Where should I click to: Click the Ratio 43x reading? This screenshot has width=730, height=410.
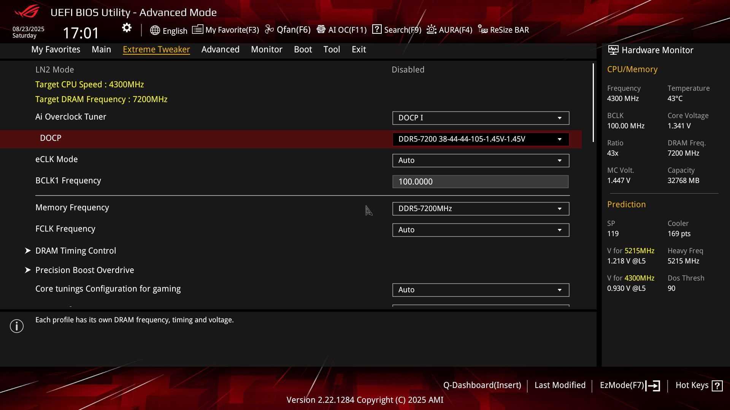tap(613, 153)
